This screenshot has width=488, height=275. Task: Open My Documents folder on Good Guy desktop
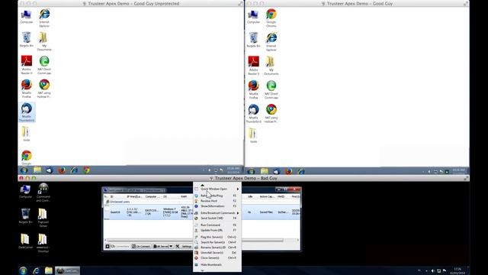click(x=271, y=66)
